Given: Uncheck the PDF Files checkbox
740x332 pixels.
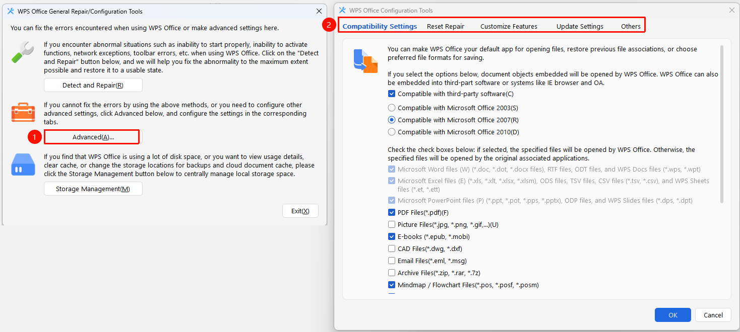Looking at the screenshot, I should (x=392, y=212).
